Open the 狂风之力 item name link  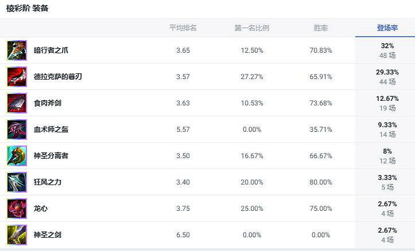[48, 182]
